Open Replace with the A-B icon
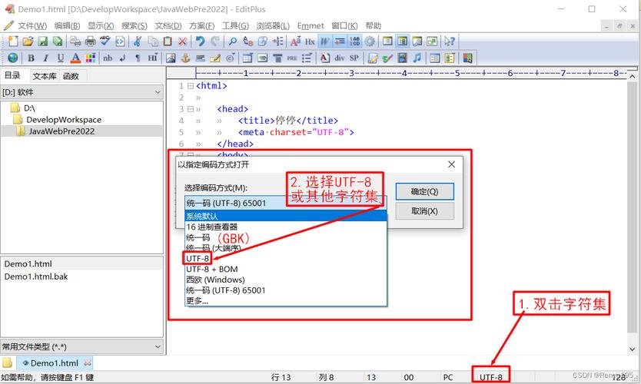 tap(247, 41)
